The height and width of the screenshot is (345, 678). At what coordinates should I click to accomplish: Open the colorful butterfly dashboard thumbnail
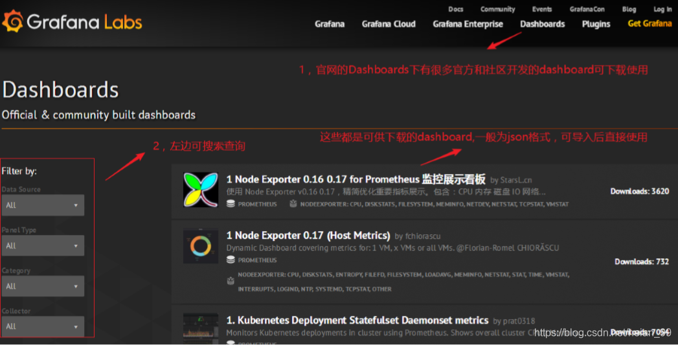[201, 190]
